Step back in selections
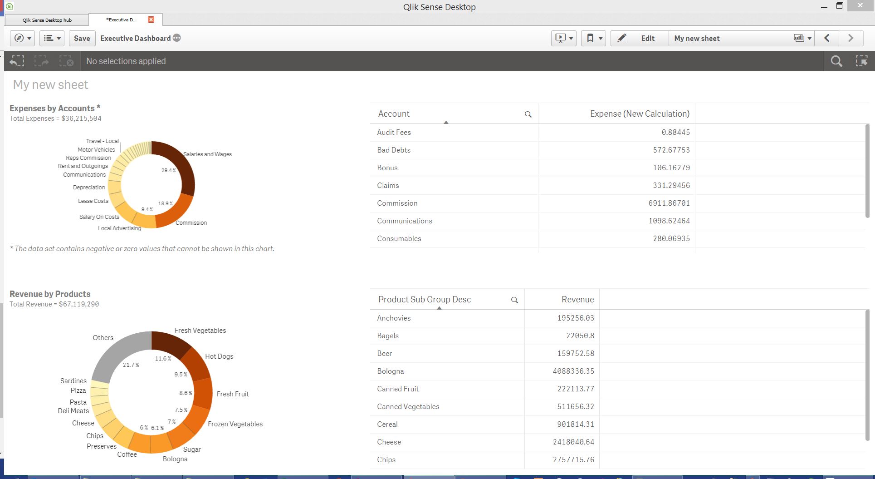The width and height of the screenshot is (875, 479). coord(17,61)
